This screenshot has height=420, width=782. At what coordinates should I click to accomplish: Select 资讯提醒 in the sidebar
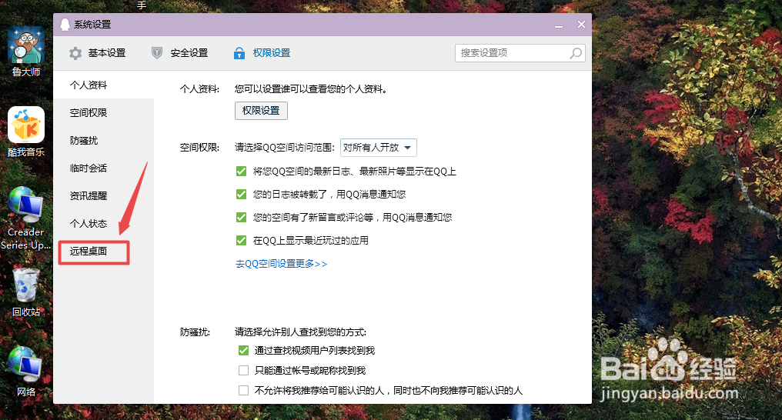pos(104,196)
